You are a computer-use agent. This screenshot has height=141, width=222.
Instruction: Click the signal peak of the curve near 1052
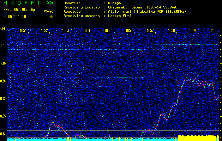tap(53, 122)
